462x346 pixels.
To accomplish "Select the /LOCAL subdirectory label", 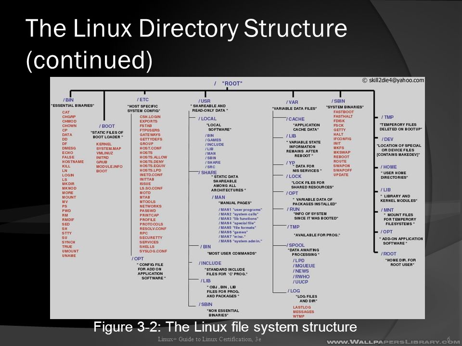I will pos(207,119).
